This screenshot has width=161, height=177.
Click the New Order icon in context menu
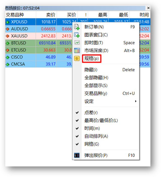tap(77, 27)
